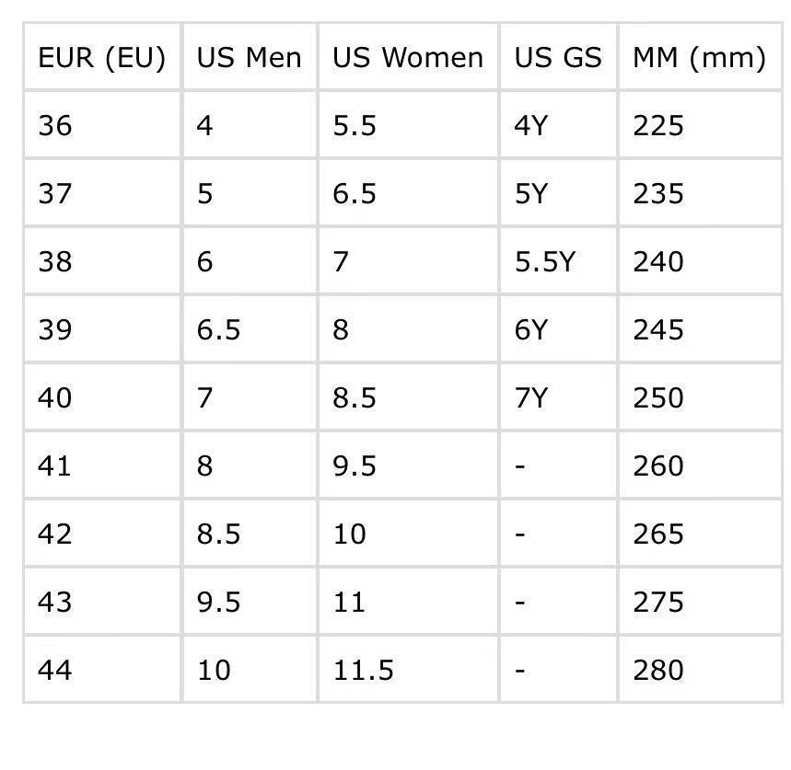Select the 280 mm cell
The height and width of the screenshot is (770, 791).
[657, 670]
